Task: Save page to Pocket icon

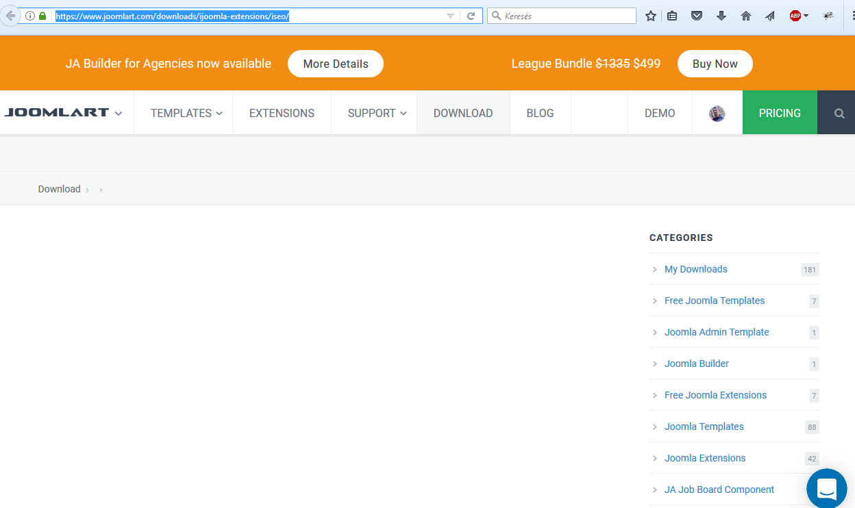Action: point(697,16)
